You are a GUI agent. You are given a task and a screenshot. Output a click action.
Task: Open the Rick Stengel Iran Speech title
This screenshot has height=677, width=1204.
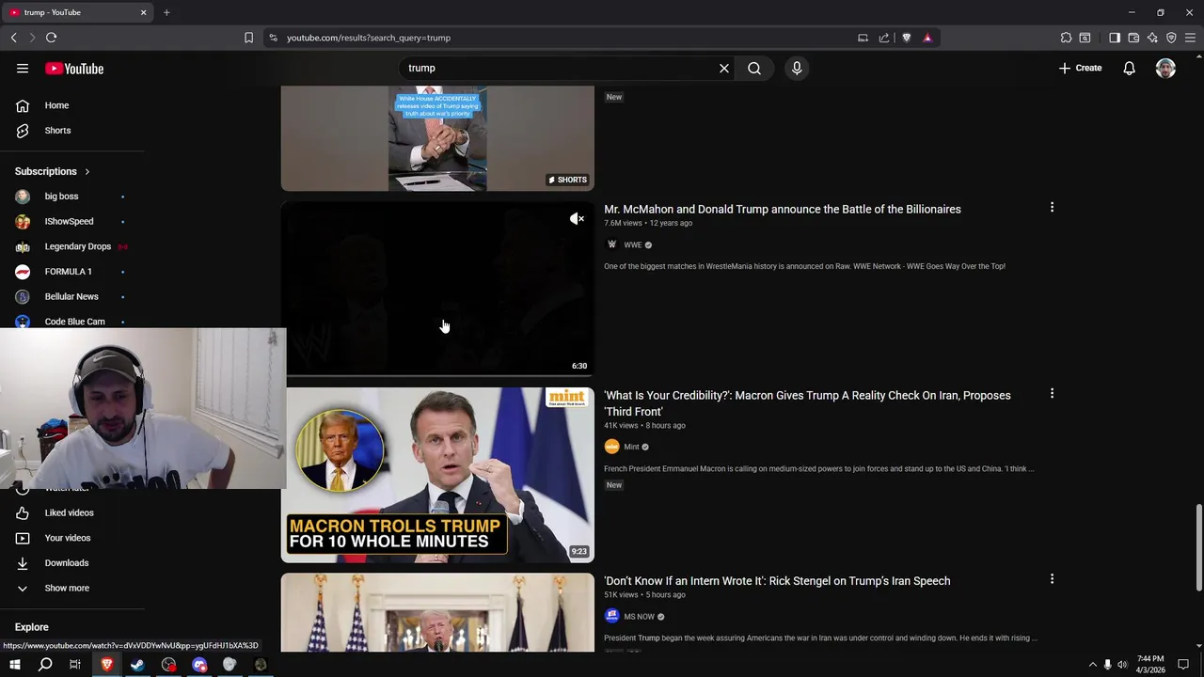pyautogui.click(x=777, y=581)
